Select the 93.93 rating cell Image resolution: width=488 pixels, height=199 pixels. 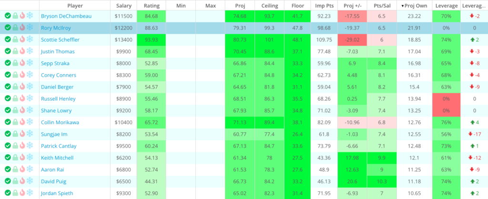pos(152,40)
